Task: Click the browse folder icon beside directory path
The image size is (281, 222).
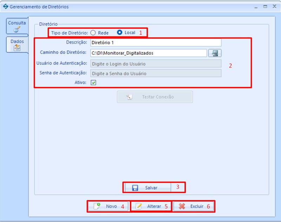Action: pos(215,53)
